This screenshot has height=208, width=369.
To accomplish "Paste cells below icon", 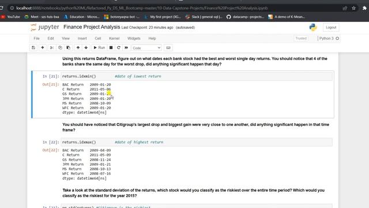I will [x=68, y=48].
